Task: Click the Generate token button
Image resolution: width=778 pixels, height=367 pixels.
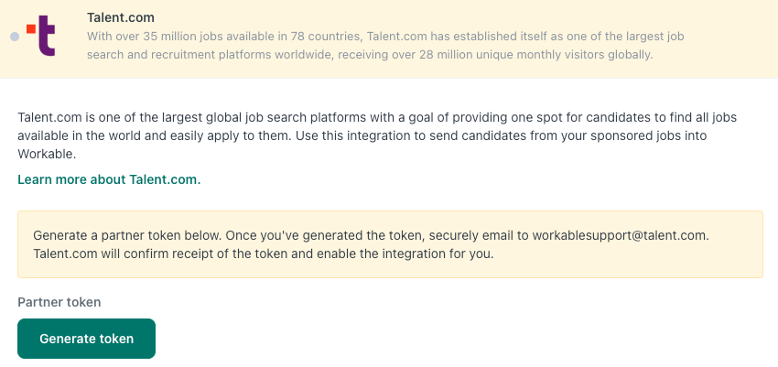Action: pyautogui.click(x=86, y=339)
